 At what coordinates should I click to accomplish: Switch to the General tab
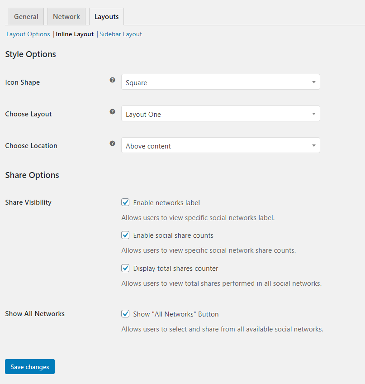coord(26,17)
